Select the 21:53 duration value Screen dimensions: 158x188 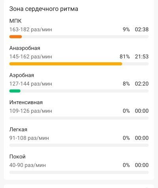coord(142,57)
